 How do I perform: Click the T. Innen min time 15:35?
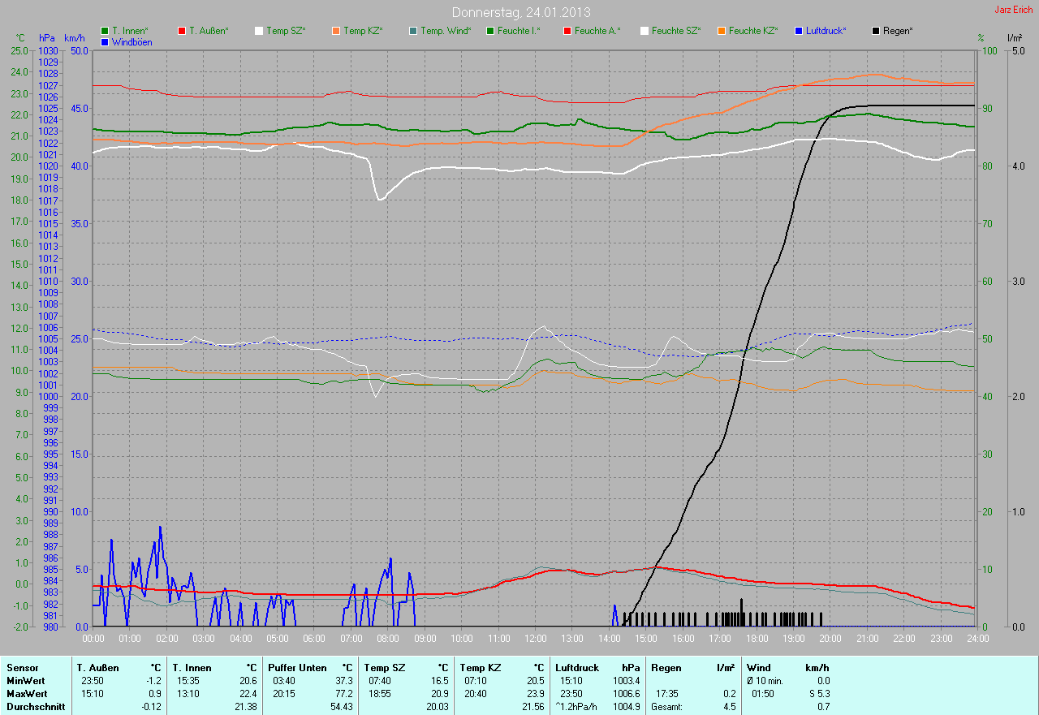188,681
